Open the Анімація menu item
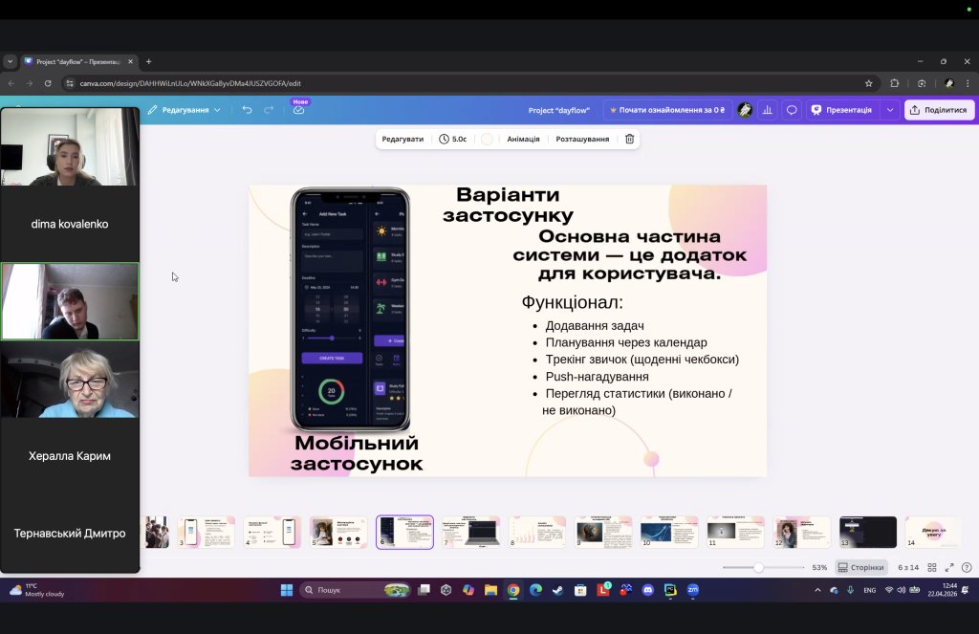Image resolution: width=979 pixels, height=634 pixels. (523, 139)
